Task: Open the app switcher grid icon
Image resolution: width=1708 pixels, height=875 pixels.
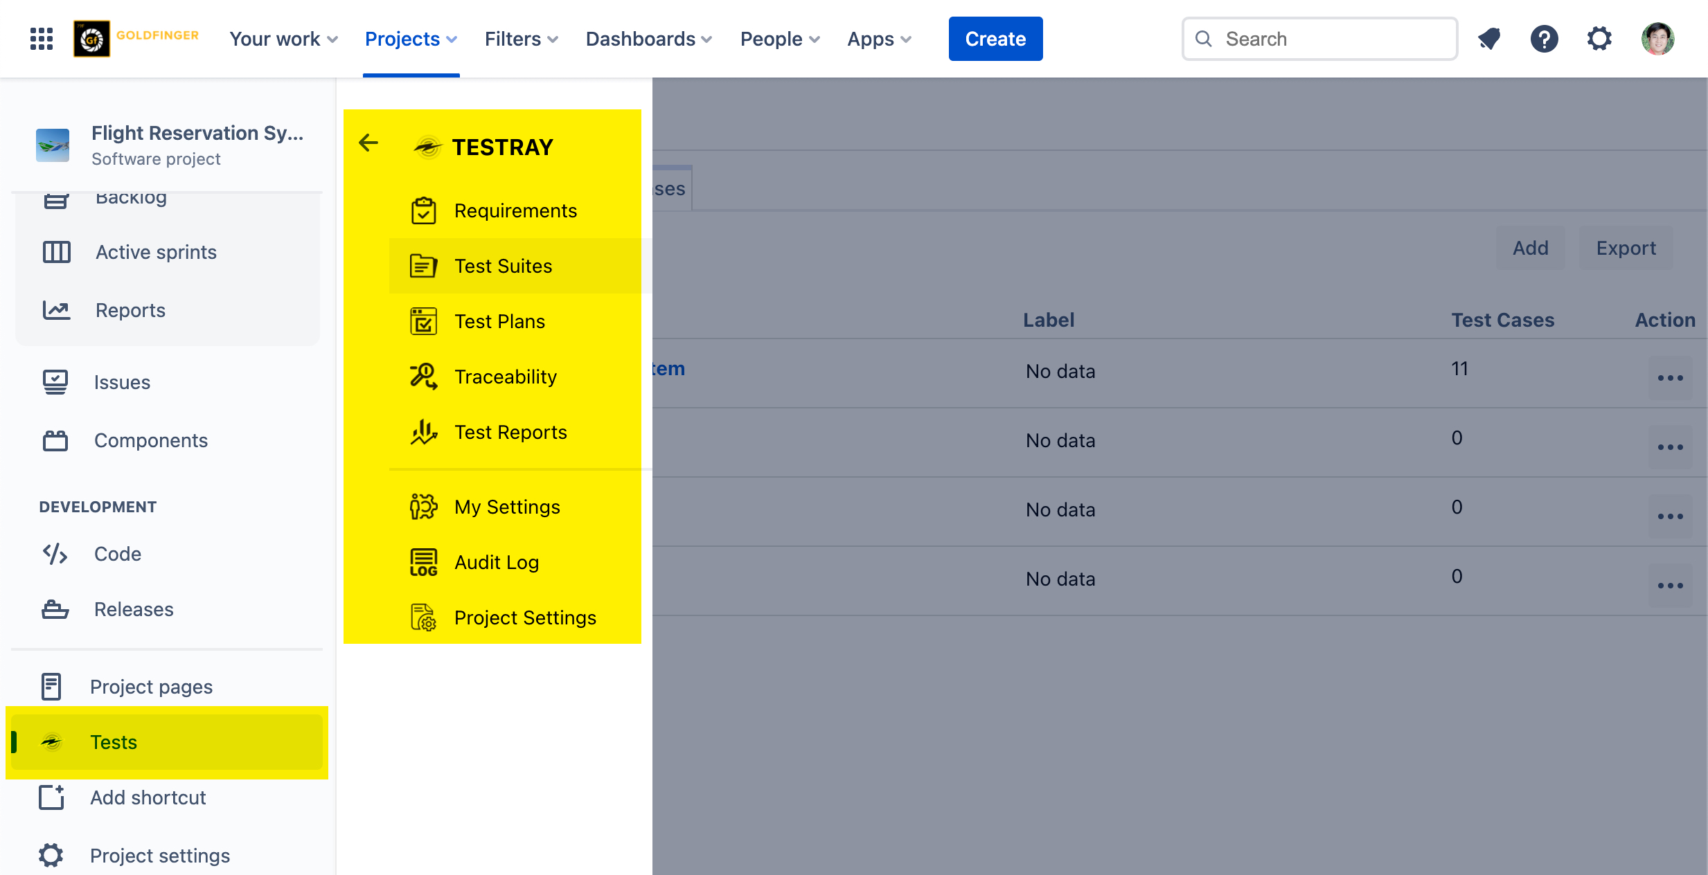Action: (42, 39)
